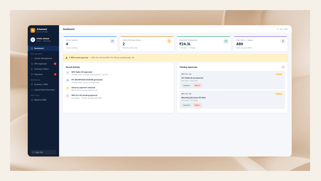Click the Active Purchase Orders document icon
The width and height of the screenshot is (321, 181).
(169, 41)
